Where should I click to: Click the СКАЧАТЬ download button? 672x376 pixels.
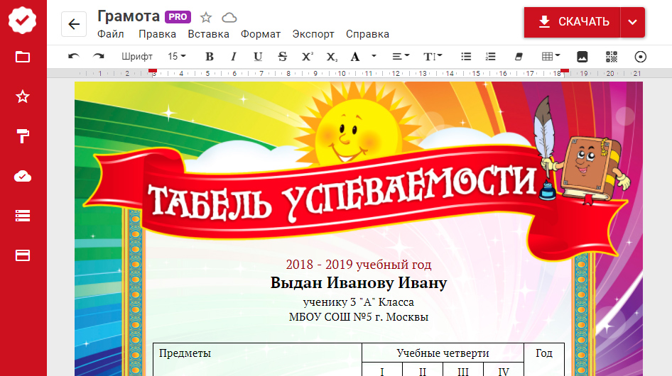pyautogui.click(x=572, y=22)
